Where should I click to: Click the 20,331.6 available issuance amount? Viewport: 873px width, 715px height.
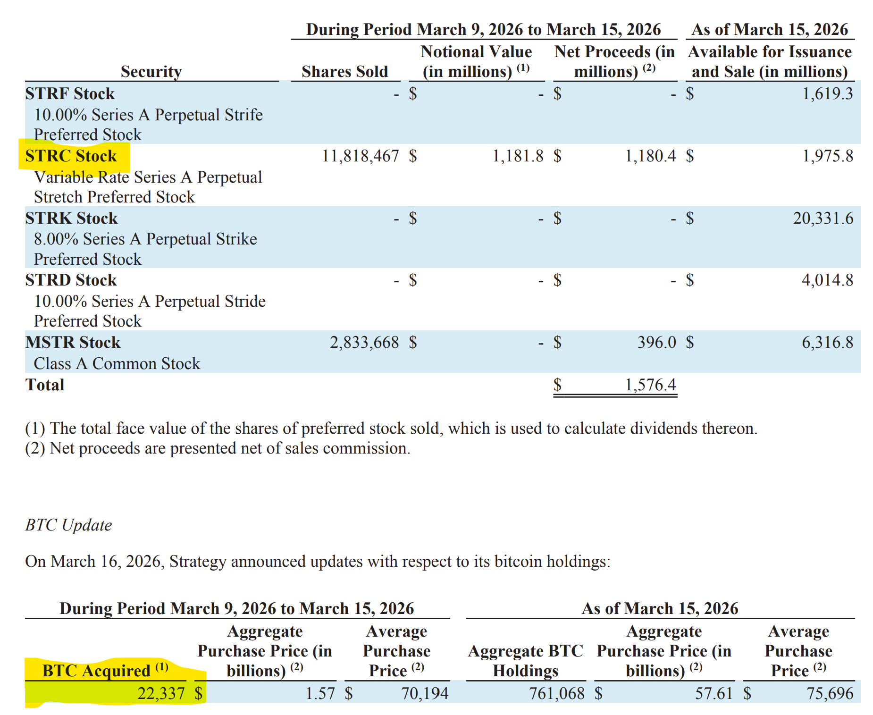pyautogui.click(x=823, y=218)
